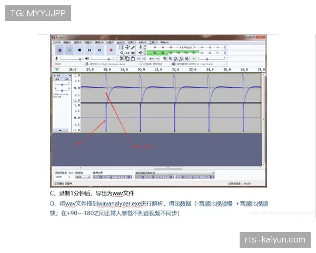Click the green playback level meter
316x253 pixels.
click(x=173, y=53)
